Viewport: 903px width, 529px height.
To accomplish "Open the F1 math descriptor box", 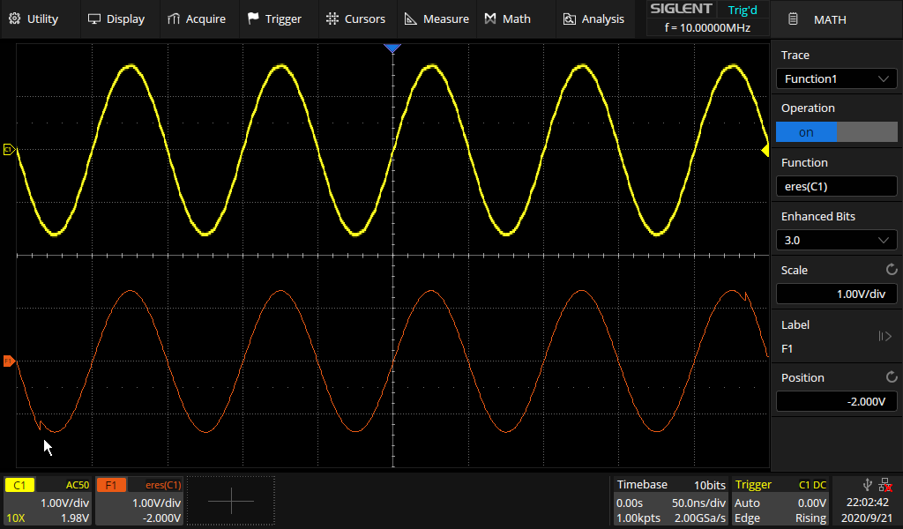I will (x=139, y=502).
